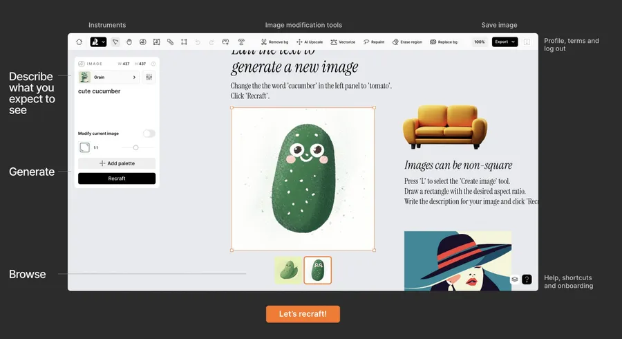Click the woman in hat illustration
Screen dimensions: 622x339
coord(458,261)
